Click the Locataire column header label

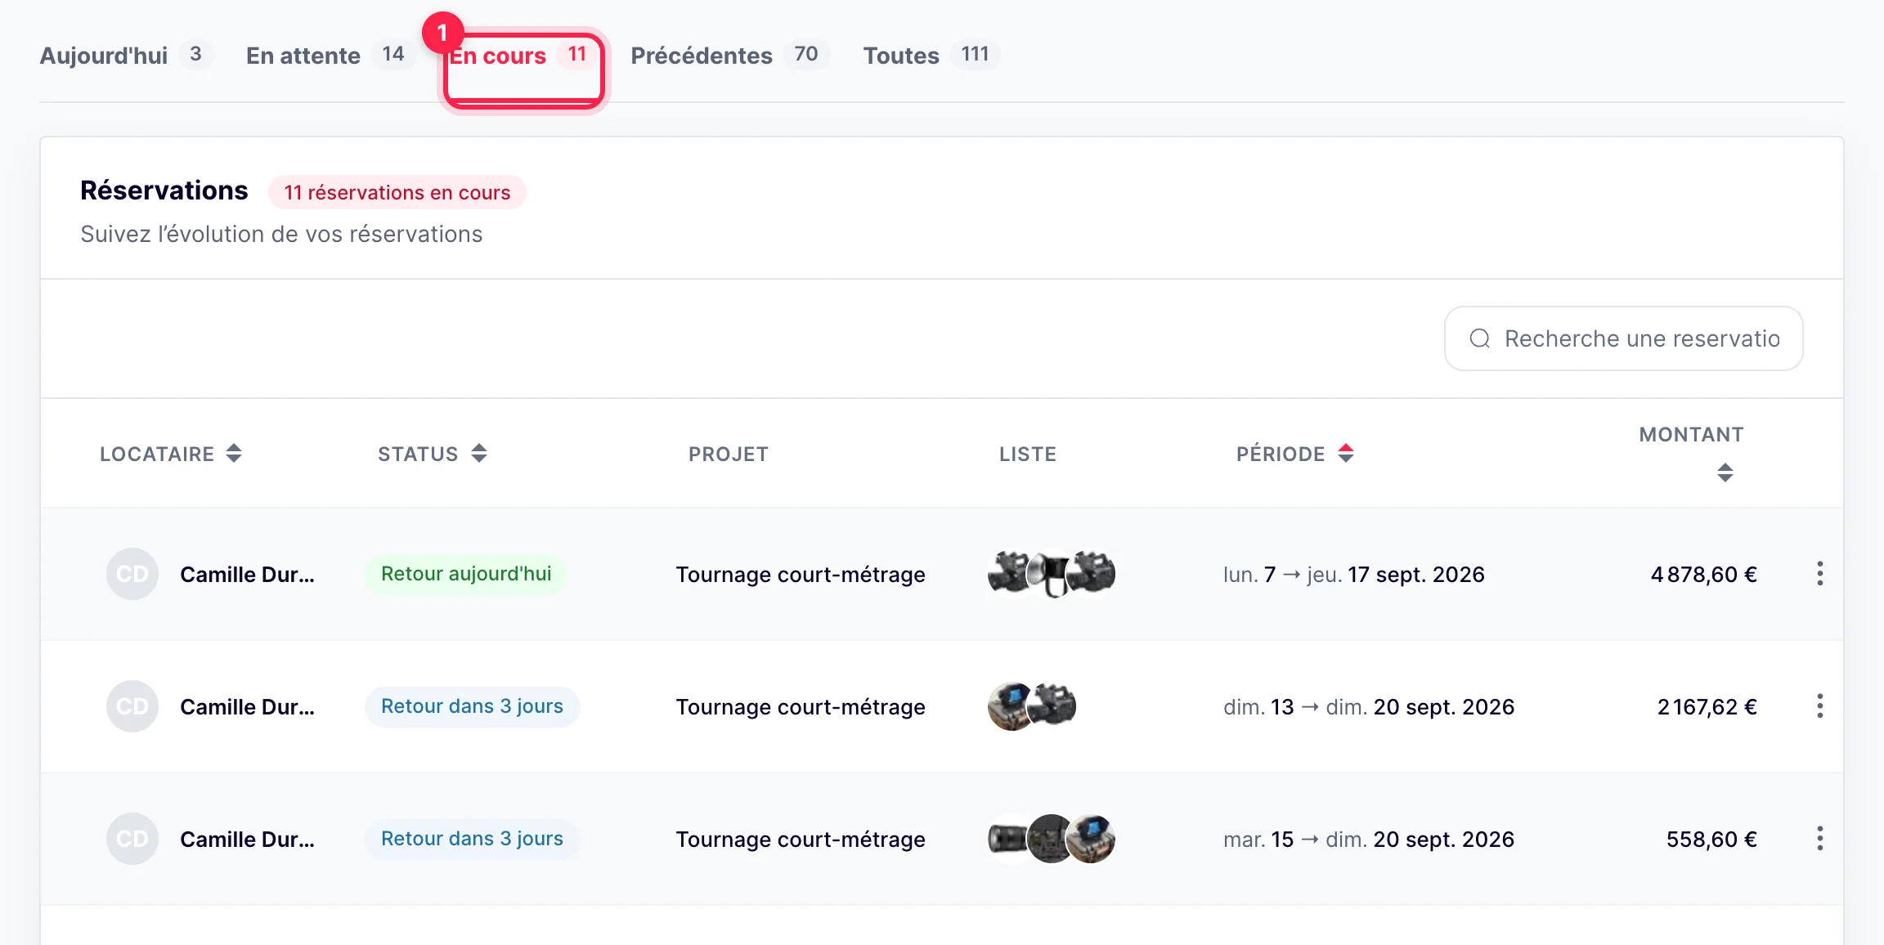click(157, 455)
